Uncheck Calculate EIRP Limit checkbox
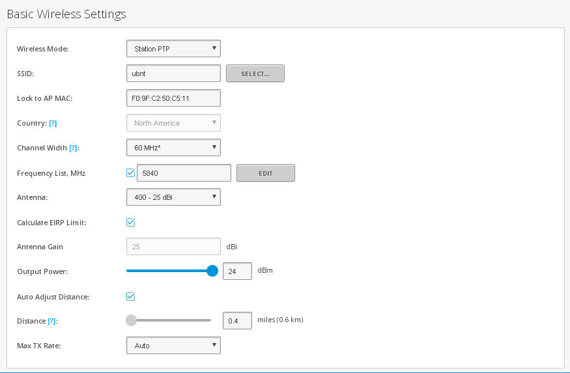 [x=130, y=222]
